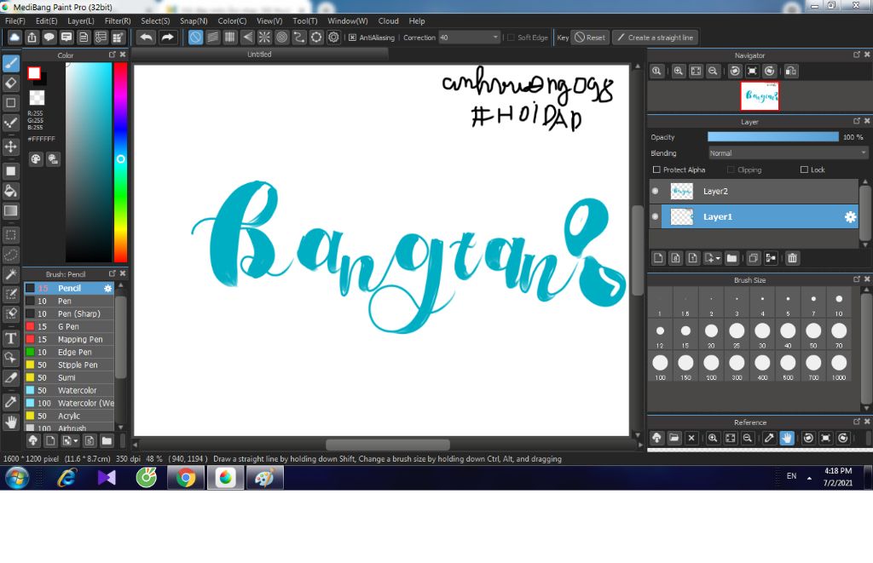
Task: Open the Blending mode dropdown
Action: (788, 153)
